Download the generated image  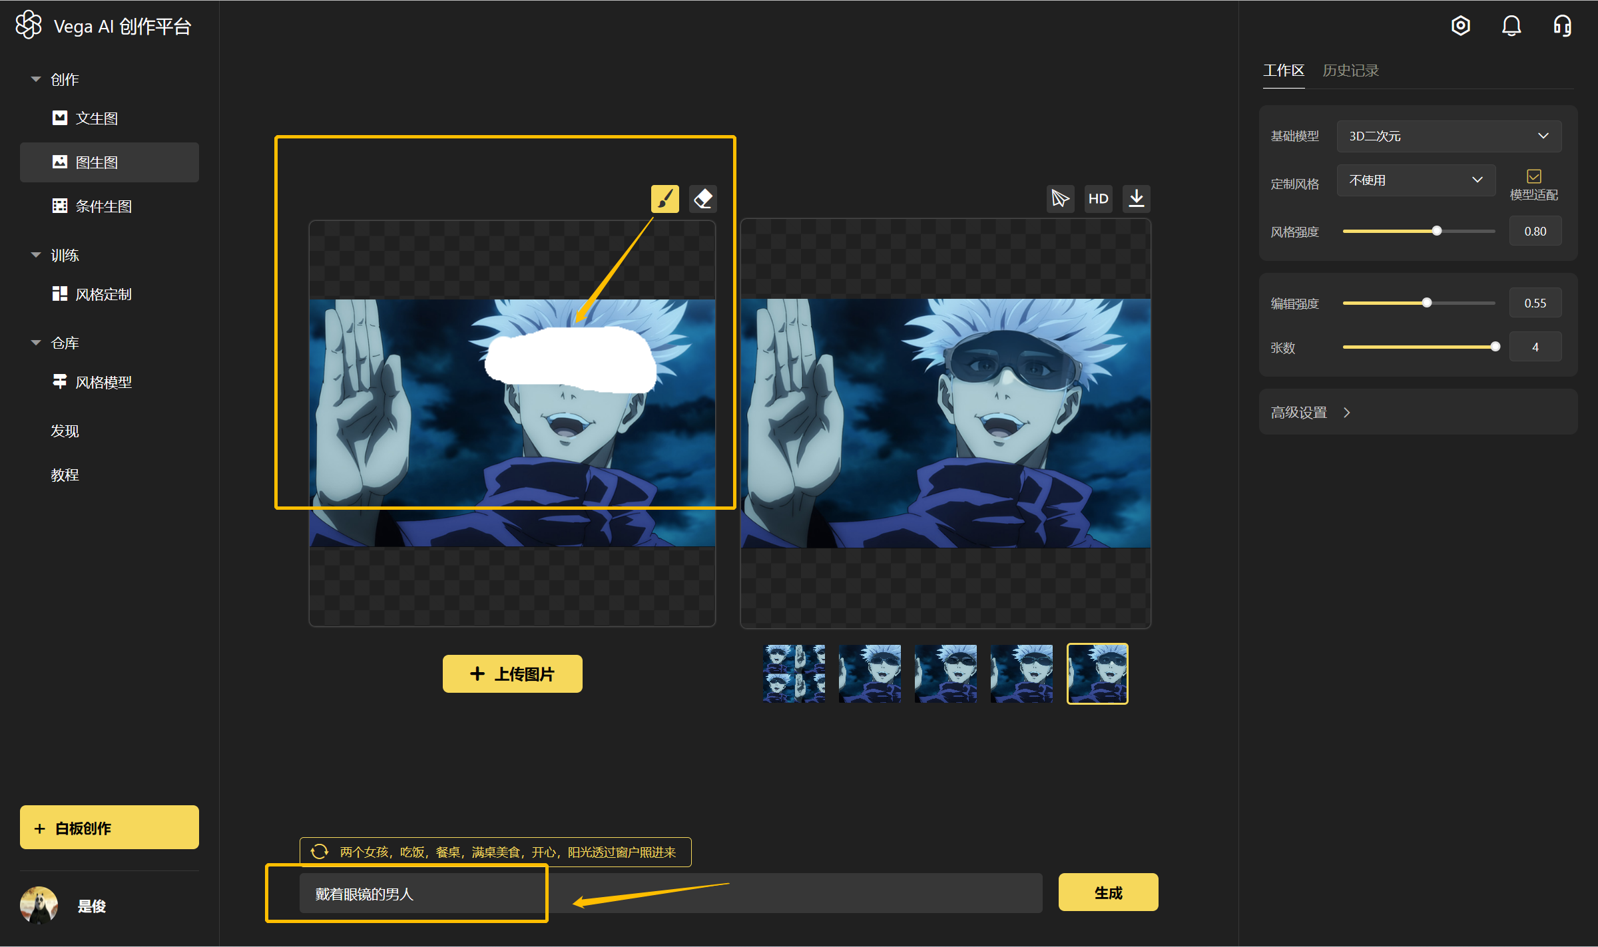[1137, 199]
